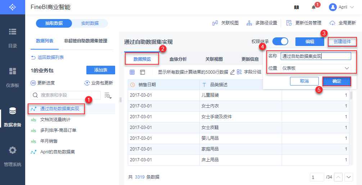Screen dimensions: 362x185
Task: Expand the April account dropdown
Action: click(x=352, y=7)
